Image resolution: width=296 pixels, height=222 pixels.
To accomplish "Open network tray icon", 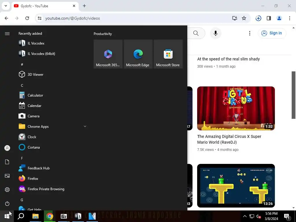I will (252, 216).
